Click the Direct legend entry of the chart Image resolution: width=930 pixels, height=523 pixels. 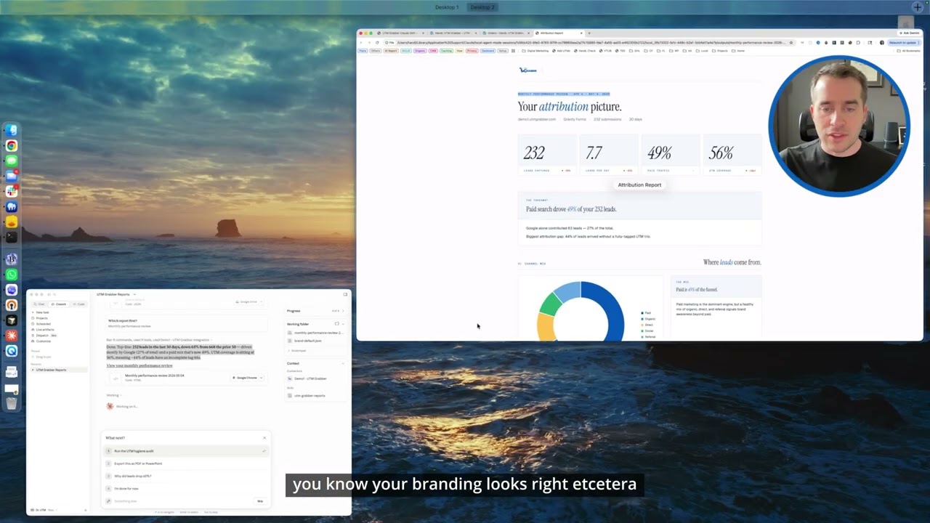coord(648,325)
